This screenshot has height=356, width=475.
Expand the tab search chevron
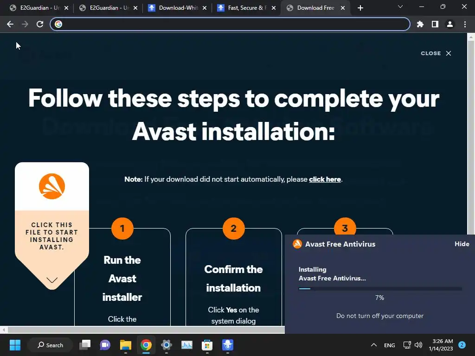[400, 6]
